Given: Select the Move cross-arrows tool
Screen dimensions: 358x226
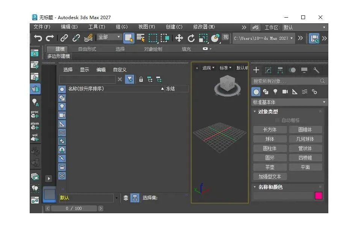Looking at the screenshot, I should tap(179, 38).
